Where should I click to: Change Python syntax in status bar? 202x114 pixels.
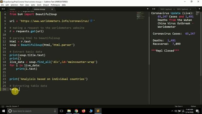point(193,106)
